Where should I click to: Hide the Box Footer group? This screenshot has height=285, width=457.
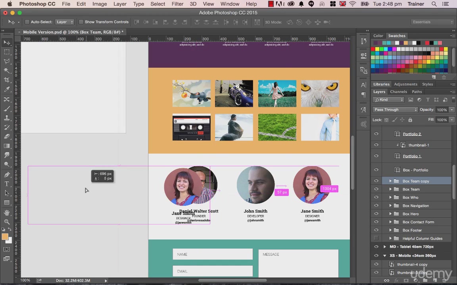click(376, 230)
